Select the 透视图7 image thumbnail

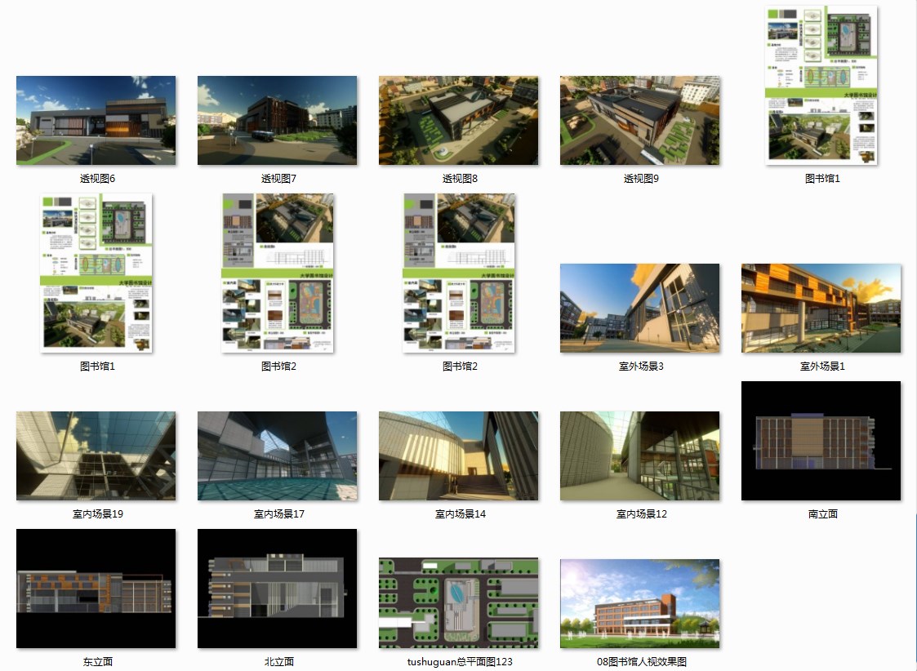click(x=277, y=120)
